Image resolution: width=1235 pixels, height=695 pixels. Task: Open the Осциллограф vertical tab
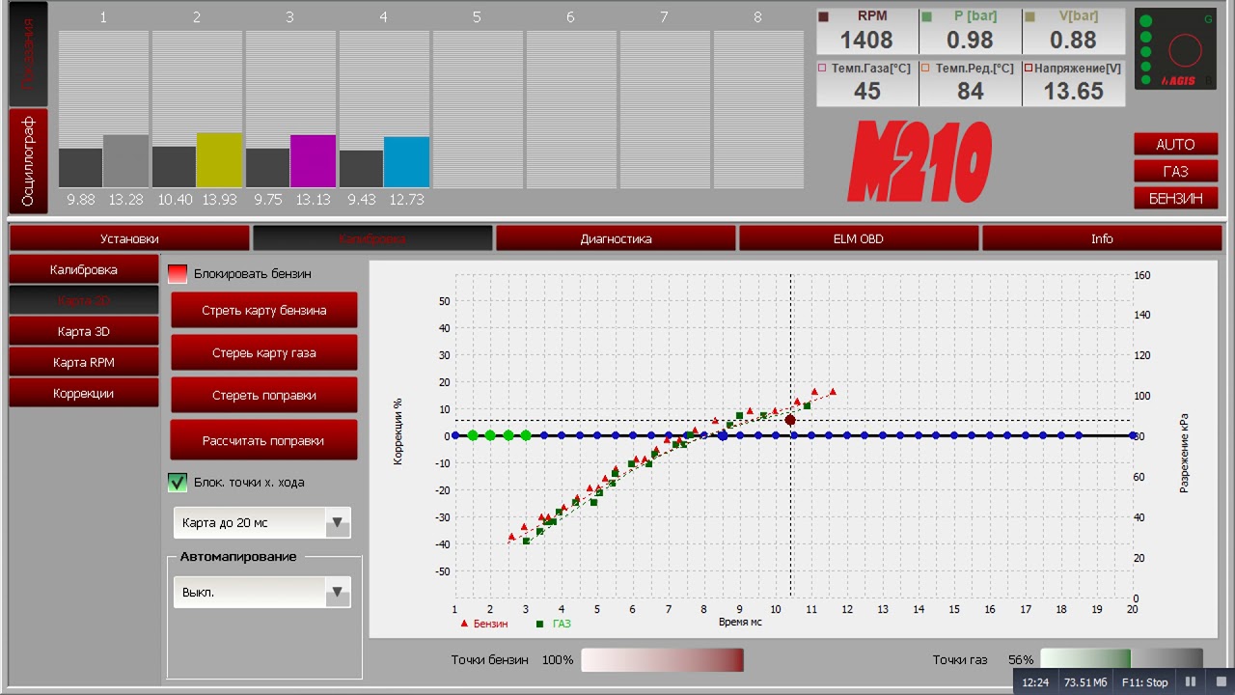click(x=28, y=161)
